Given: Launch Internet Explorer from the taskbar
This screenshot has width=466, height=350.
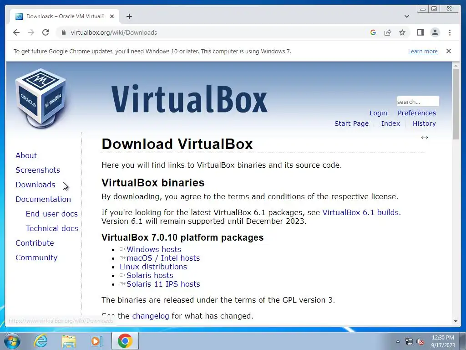Looking at the screenshot, I should pyautogui.click(x=40, y=341).
